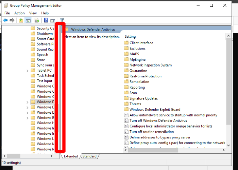
Task: Select Define addresses to bypass proxy server
Action: pos(160,137)
